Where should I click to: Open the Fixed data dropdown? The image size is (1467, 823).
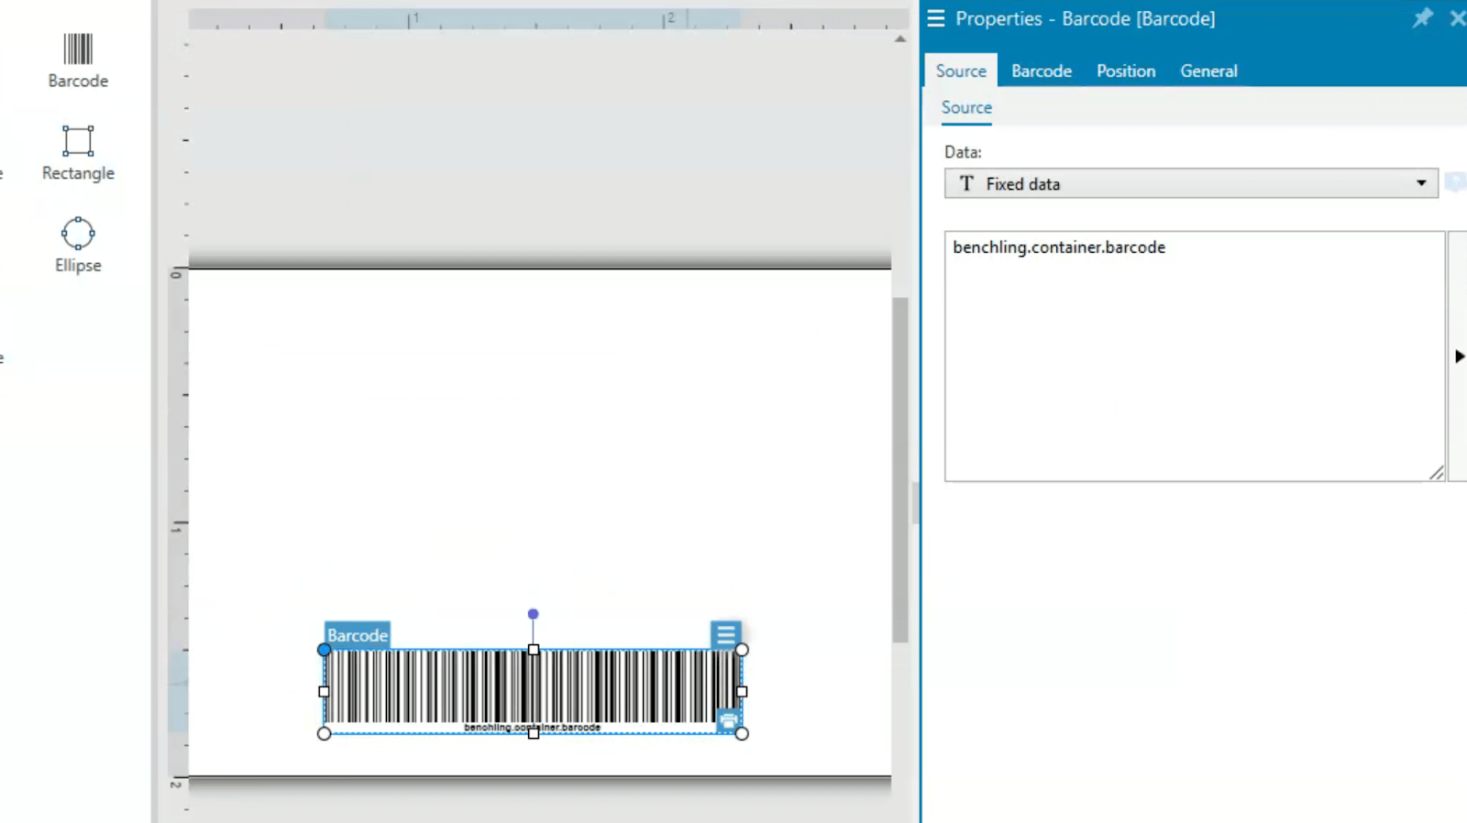1191,183
